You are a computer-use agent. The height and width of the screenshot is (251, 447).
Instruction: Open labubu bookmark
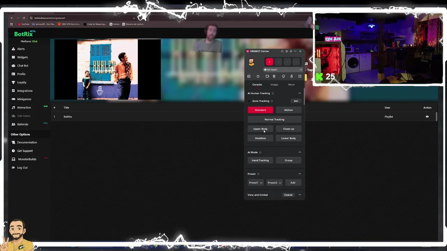(115, 24)
